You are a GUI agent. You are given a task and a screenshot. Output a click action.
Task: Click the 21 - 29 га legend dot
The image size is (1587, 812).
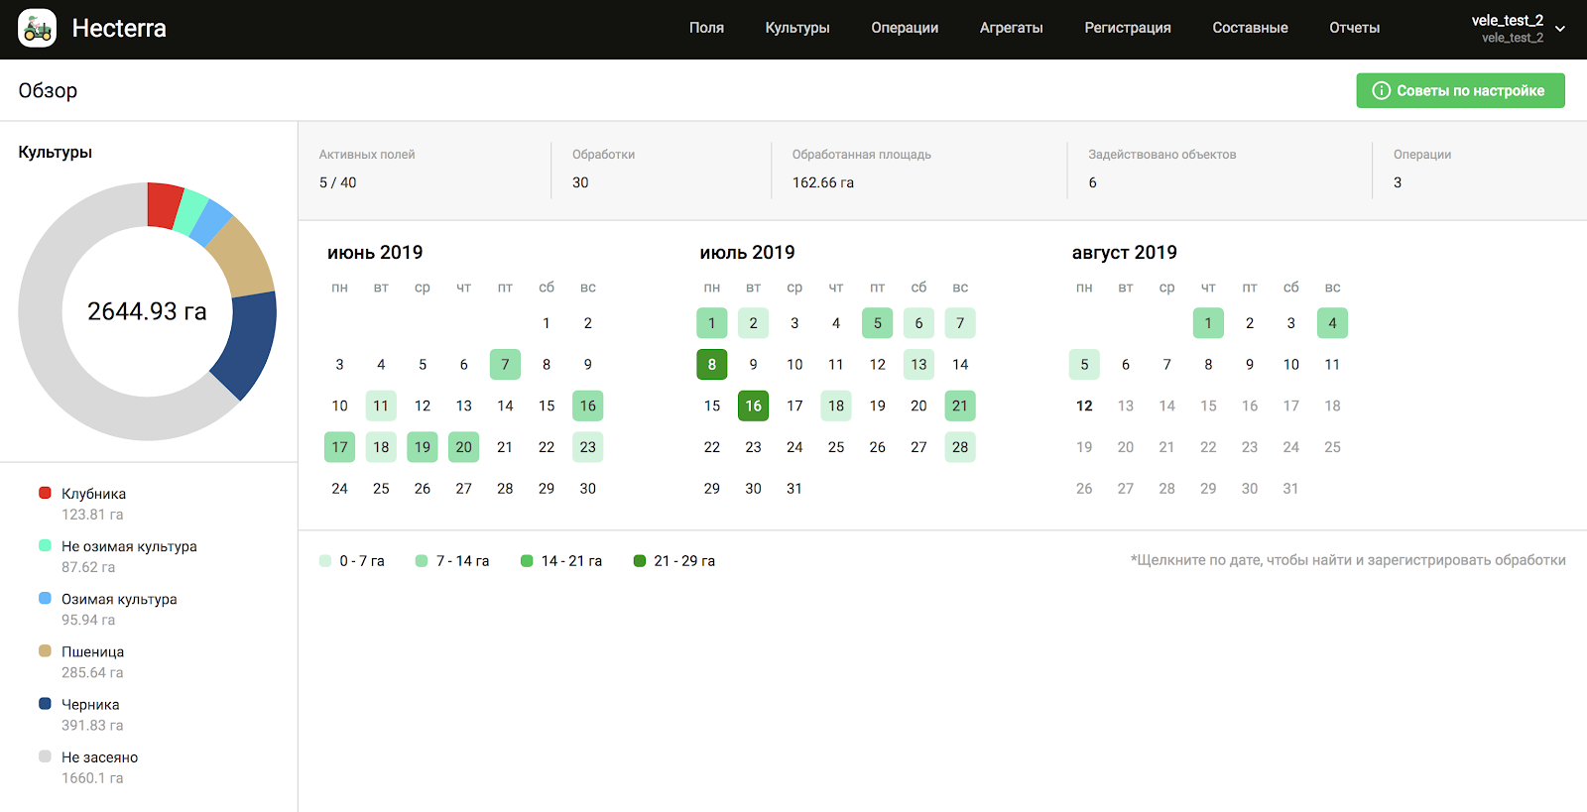[x=640, y=561]
